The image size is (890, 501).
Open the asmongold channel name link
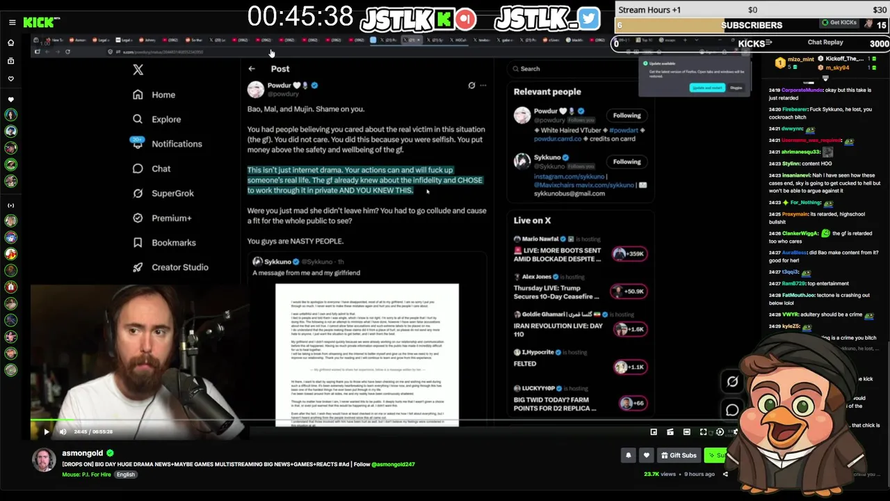click(x=83, y=453)
